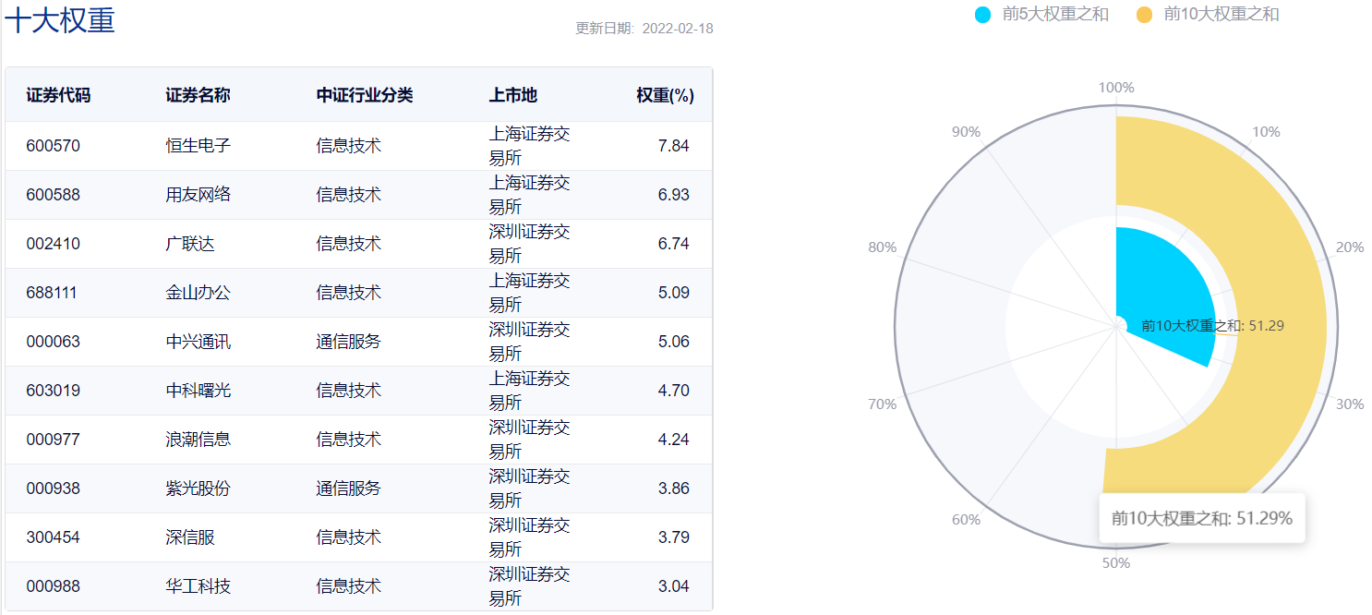Click the 80% axis label on chart
Image resolution: width=1372 pixels, height=615 pixels.
click(883, 247)
